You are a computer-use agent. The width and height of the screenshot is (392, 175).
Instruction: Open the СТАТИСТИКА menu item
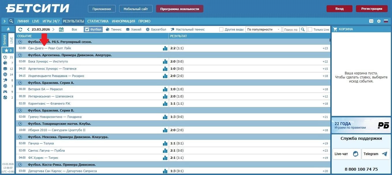click(98, 21)
